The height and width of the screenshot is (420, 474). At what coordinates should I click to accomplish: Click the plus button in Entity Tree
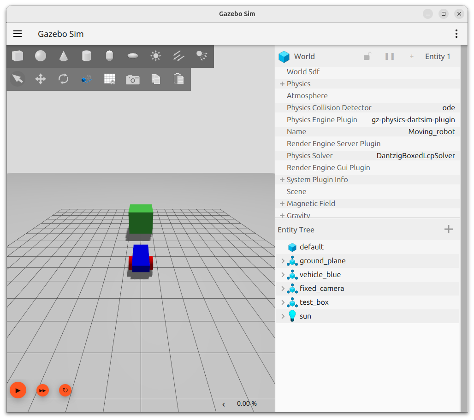click(448, 230)
